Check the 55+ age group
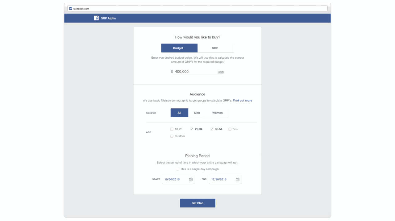 tap(230, 129)
